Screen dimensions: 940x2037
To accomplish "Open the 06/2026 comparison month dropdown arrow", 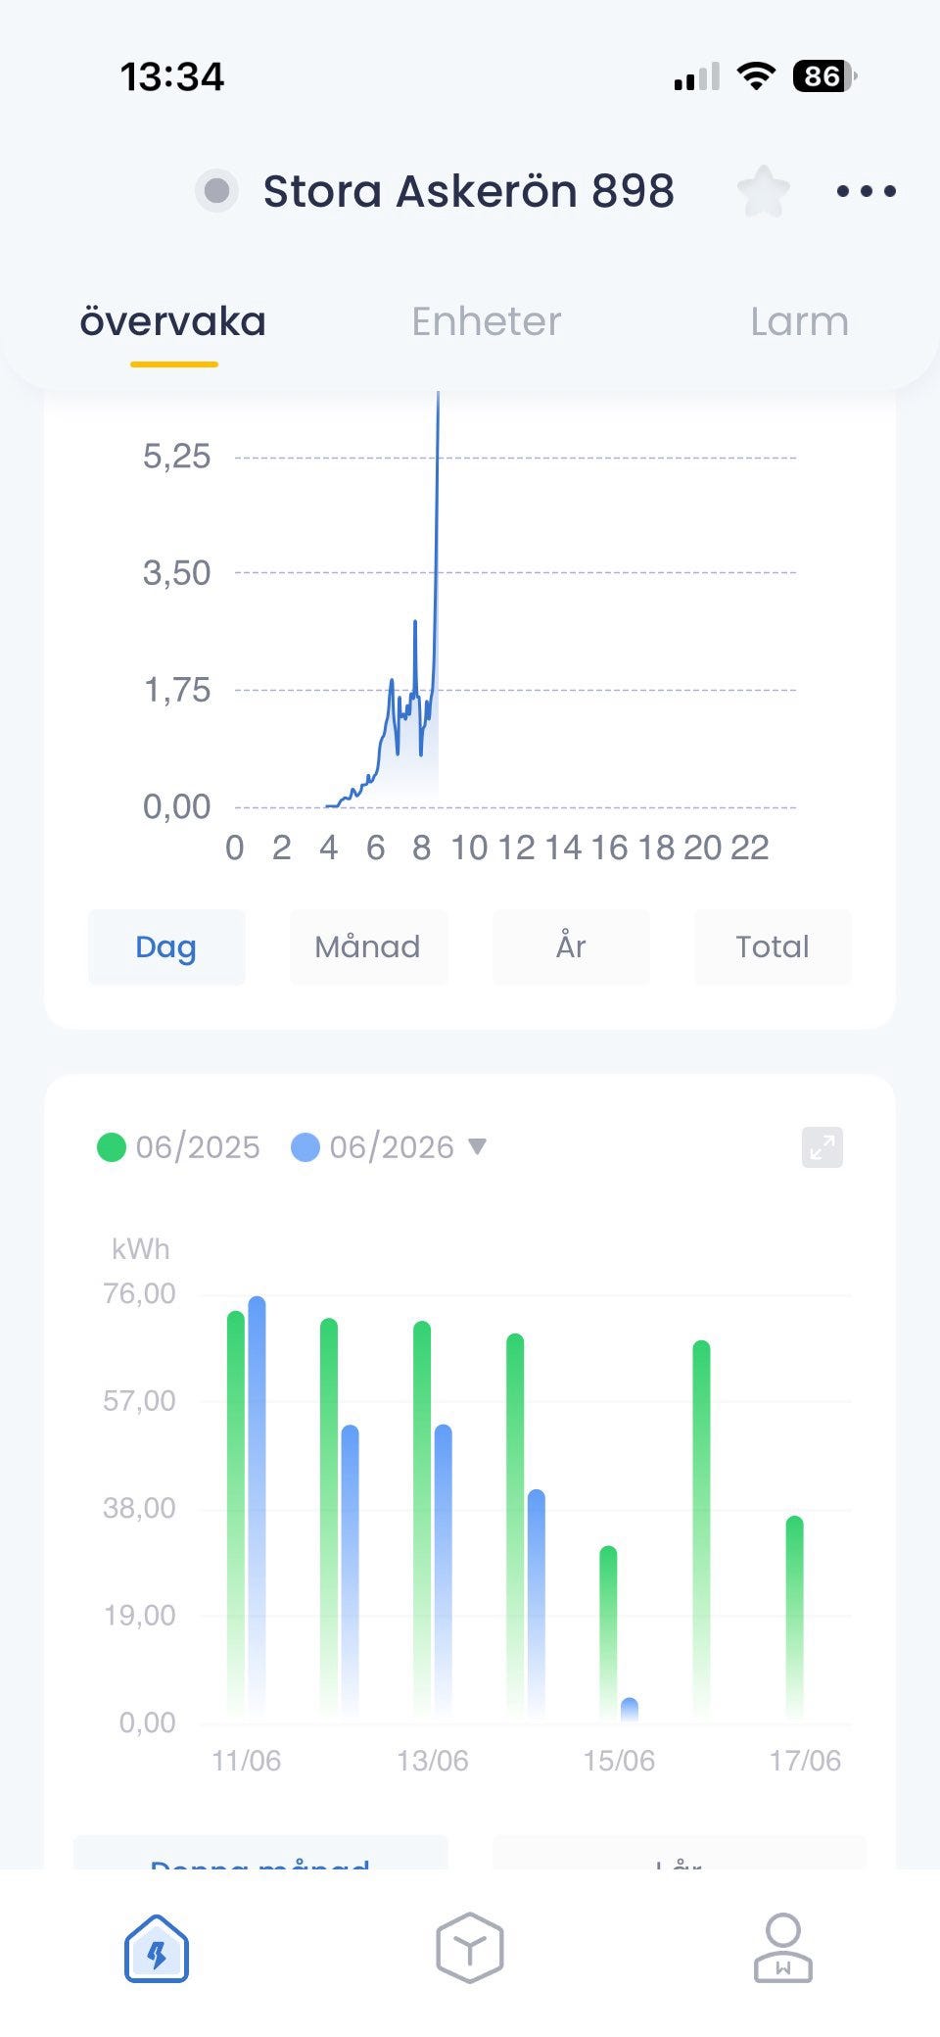I will [x=477, y=1146].
